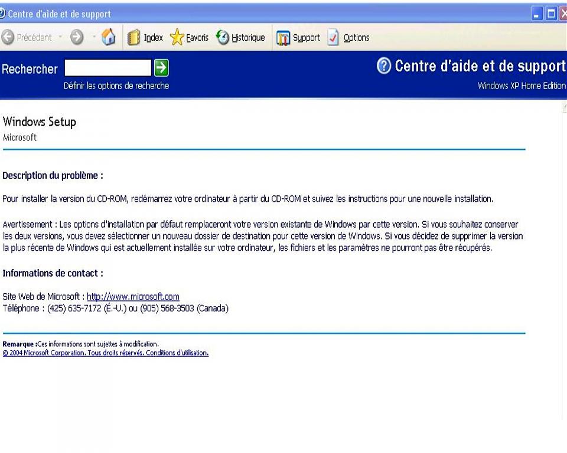Click the Historique clock icon
This screenshot has height=453, width=567.
223,37
